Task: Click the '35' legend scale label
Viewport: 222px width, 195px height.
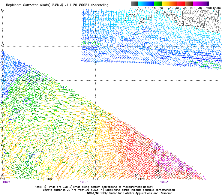Action: (x=185, y=8)
